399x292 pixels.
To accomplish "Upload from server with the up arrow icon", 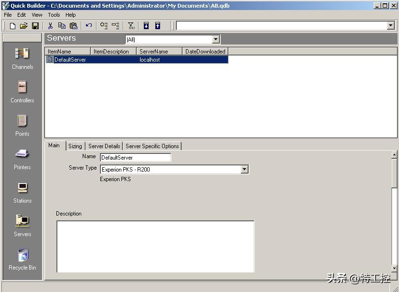I will [158, 26].
